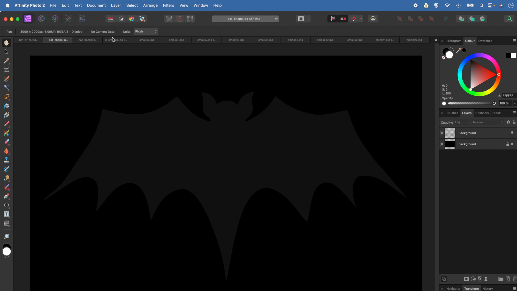Screen dimensions: 517x291
Task: Switch to Photo Persona
Action: [28, 19]
